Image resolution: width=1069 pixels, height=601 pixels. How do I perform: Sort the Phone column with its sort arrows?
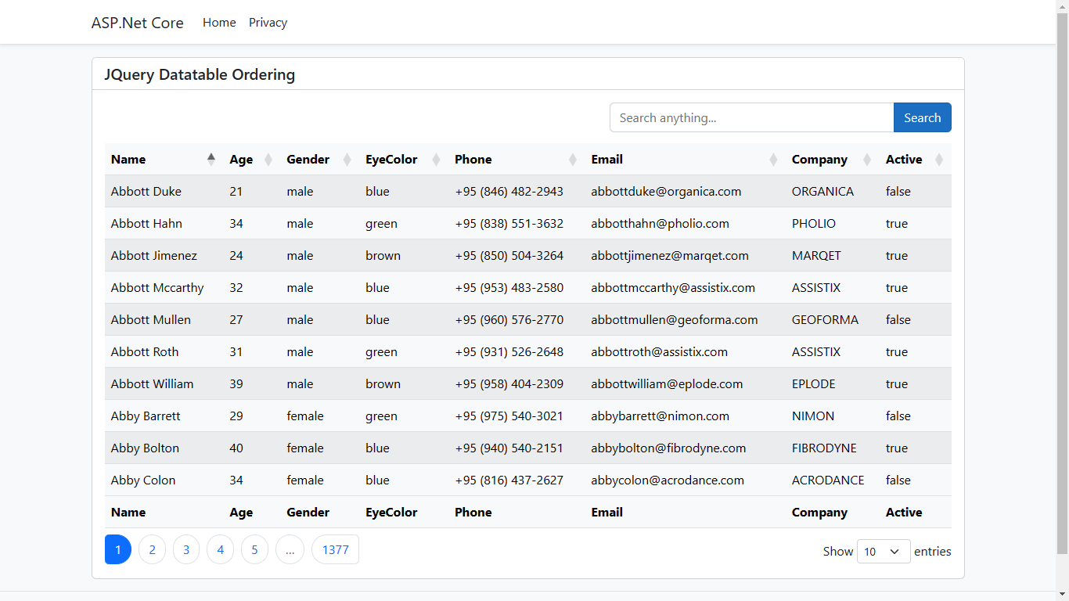[570, 159]
